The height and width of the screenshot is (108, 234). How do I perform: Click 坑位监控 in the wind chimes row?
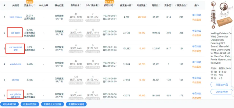tap(196, 20)
